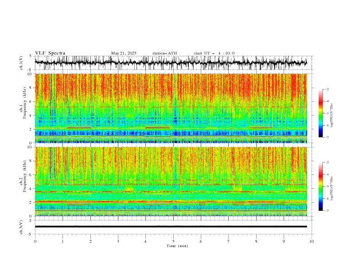Click the ch.3(V) waveform trace
The width and height of the screenshot is (351, 271).
171,227
